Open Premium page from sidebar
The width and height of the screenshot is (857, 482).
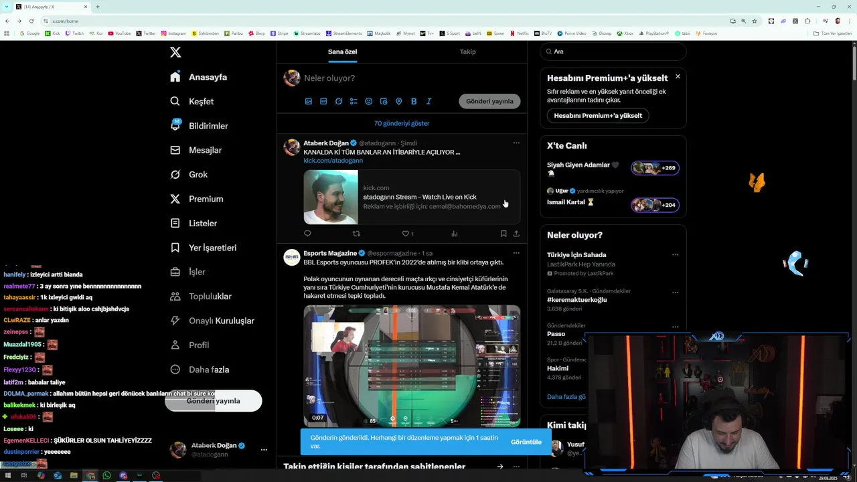(x=197, y=199)
